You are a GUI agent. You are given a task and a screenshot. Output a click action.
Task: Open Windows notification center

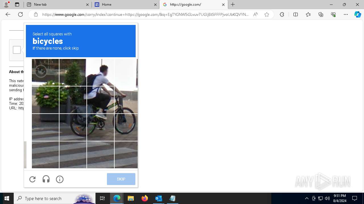(355, 198)
